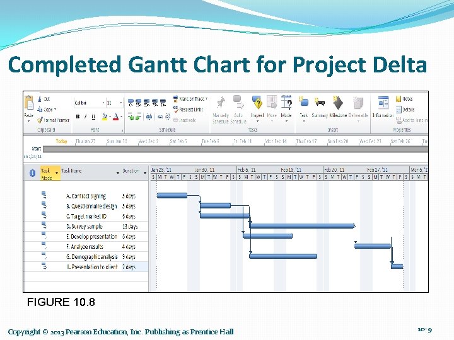Viewport: 454px width, 340px height.
Task: Open the font color dropdown arrow
Action: point(121,117)
